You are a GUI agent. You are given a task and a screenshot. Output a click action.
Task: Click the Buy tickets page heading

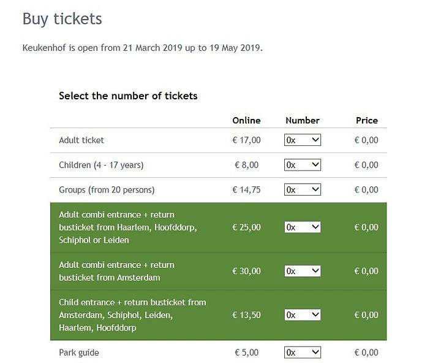(62, 19)
